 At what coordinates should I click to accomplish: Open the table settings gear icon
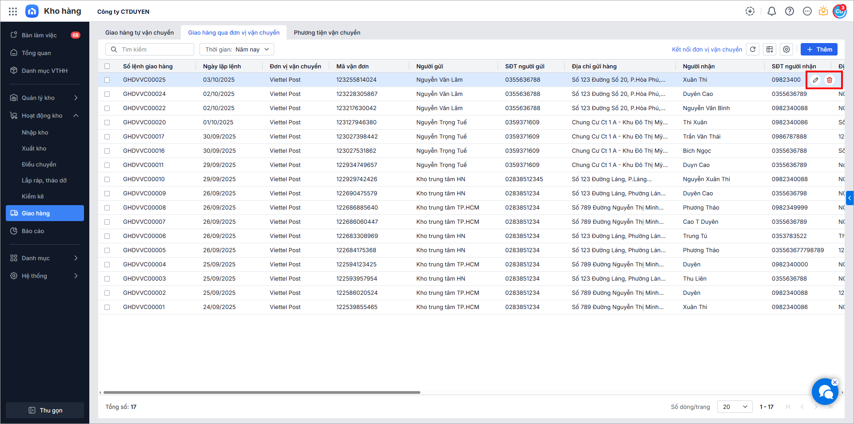(786, 49)
